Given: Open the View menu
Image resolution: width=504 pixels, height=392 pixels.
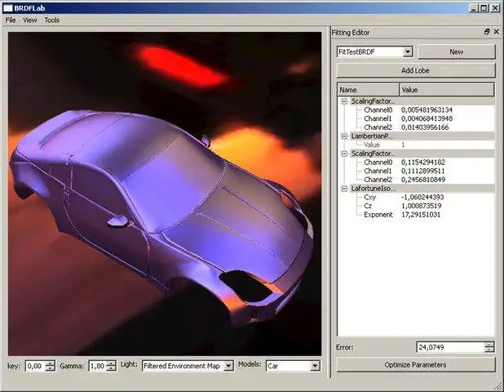Looking at the screenshot, I should tap(30, 20).
